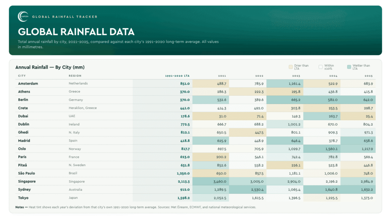Click the 2021 column header
This screenshot has width=391, height=223.
(222, 75)
